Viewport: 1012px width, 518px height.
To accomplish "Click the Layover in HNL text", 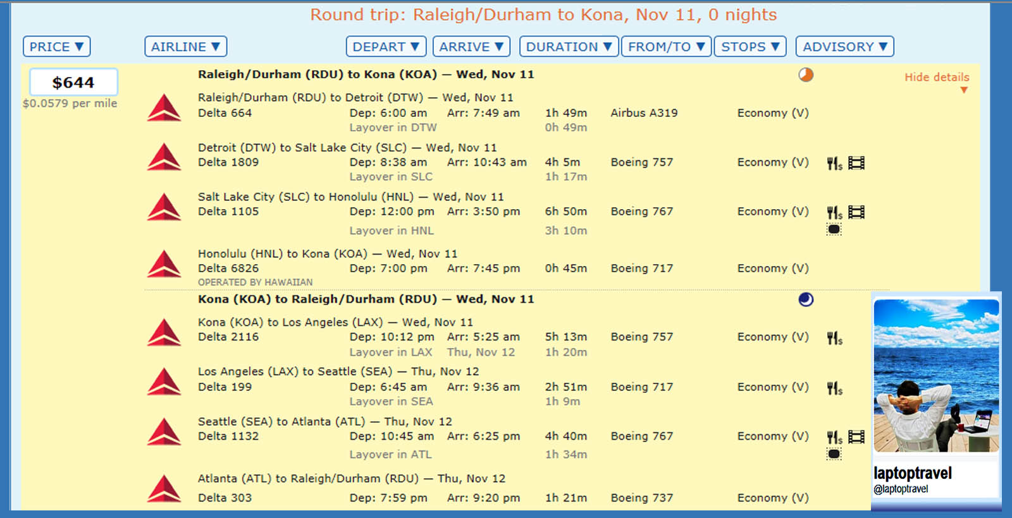I will (x=392, y=231).
